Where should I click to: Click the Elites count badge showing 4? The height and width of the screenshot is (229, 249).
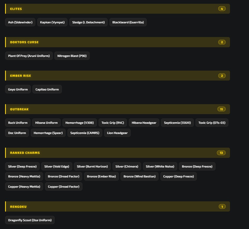click(222, 9)
